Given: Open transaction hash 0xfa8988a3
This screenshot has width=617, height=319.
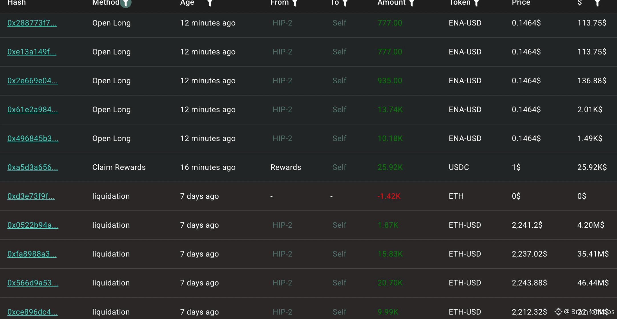Looking at the screenshot, I should tap(32, 254).
